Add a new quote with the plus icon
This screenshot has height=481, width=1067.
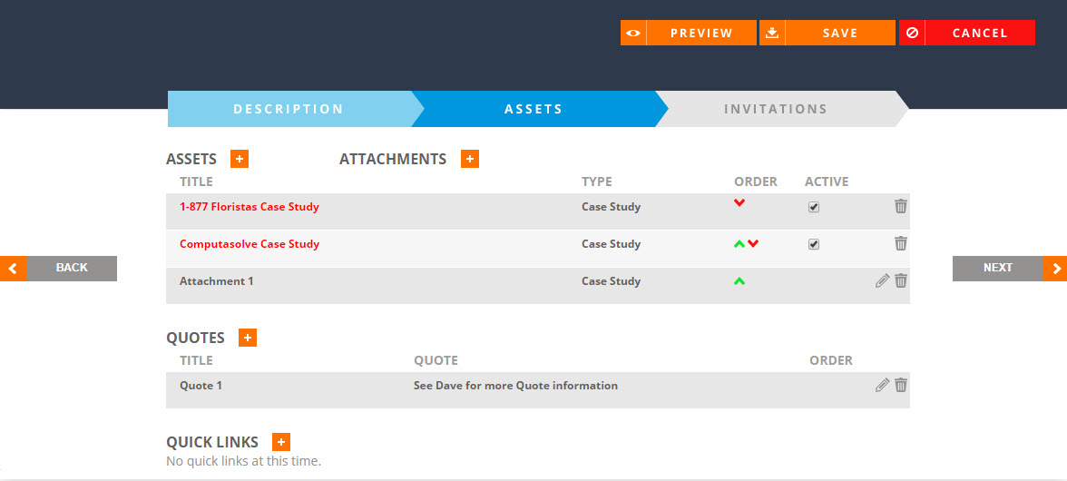click(248, 338)
